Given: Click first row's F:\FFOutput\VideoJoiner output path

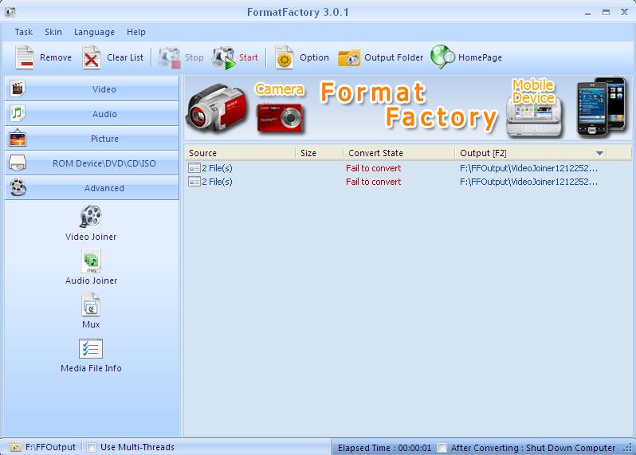Looking at the screenshot, I should [x=528, y=168].
